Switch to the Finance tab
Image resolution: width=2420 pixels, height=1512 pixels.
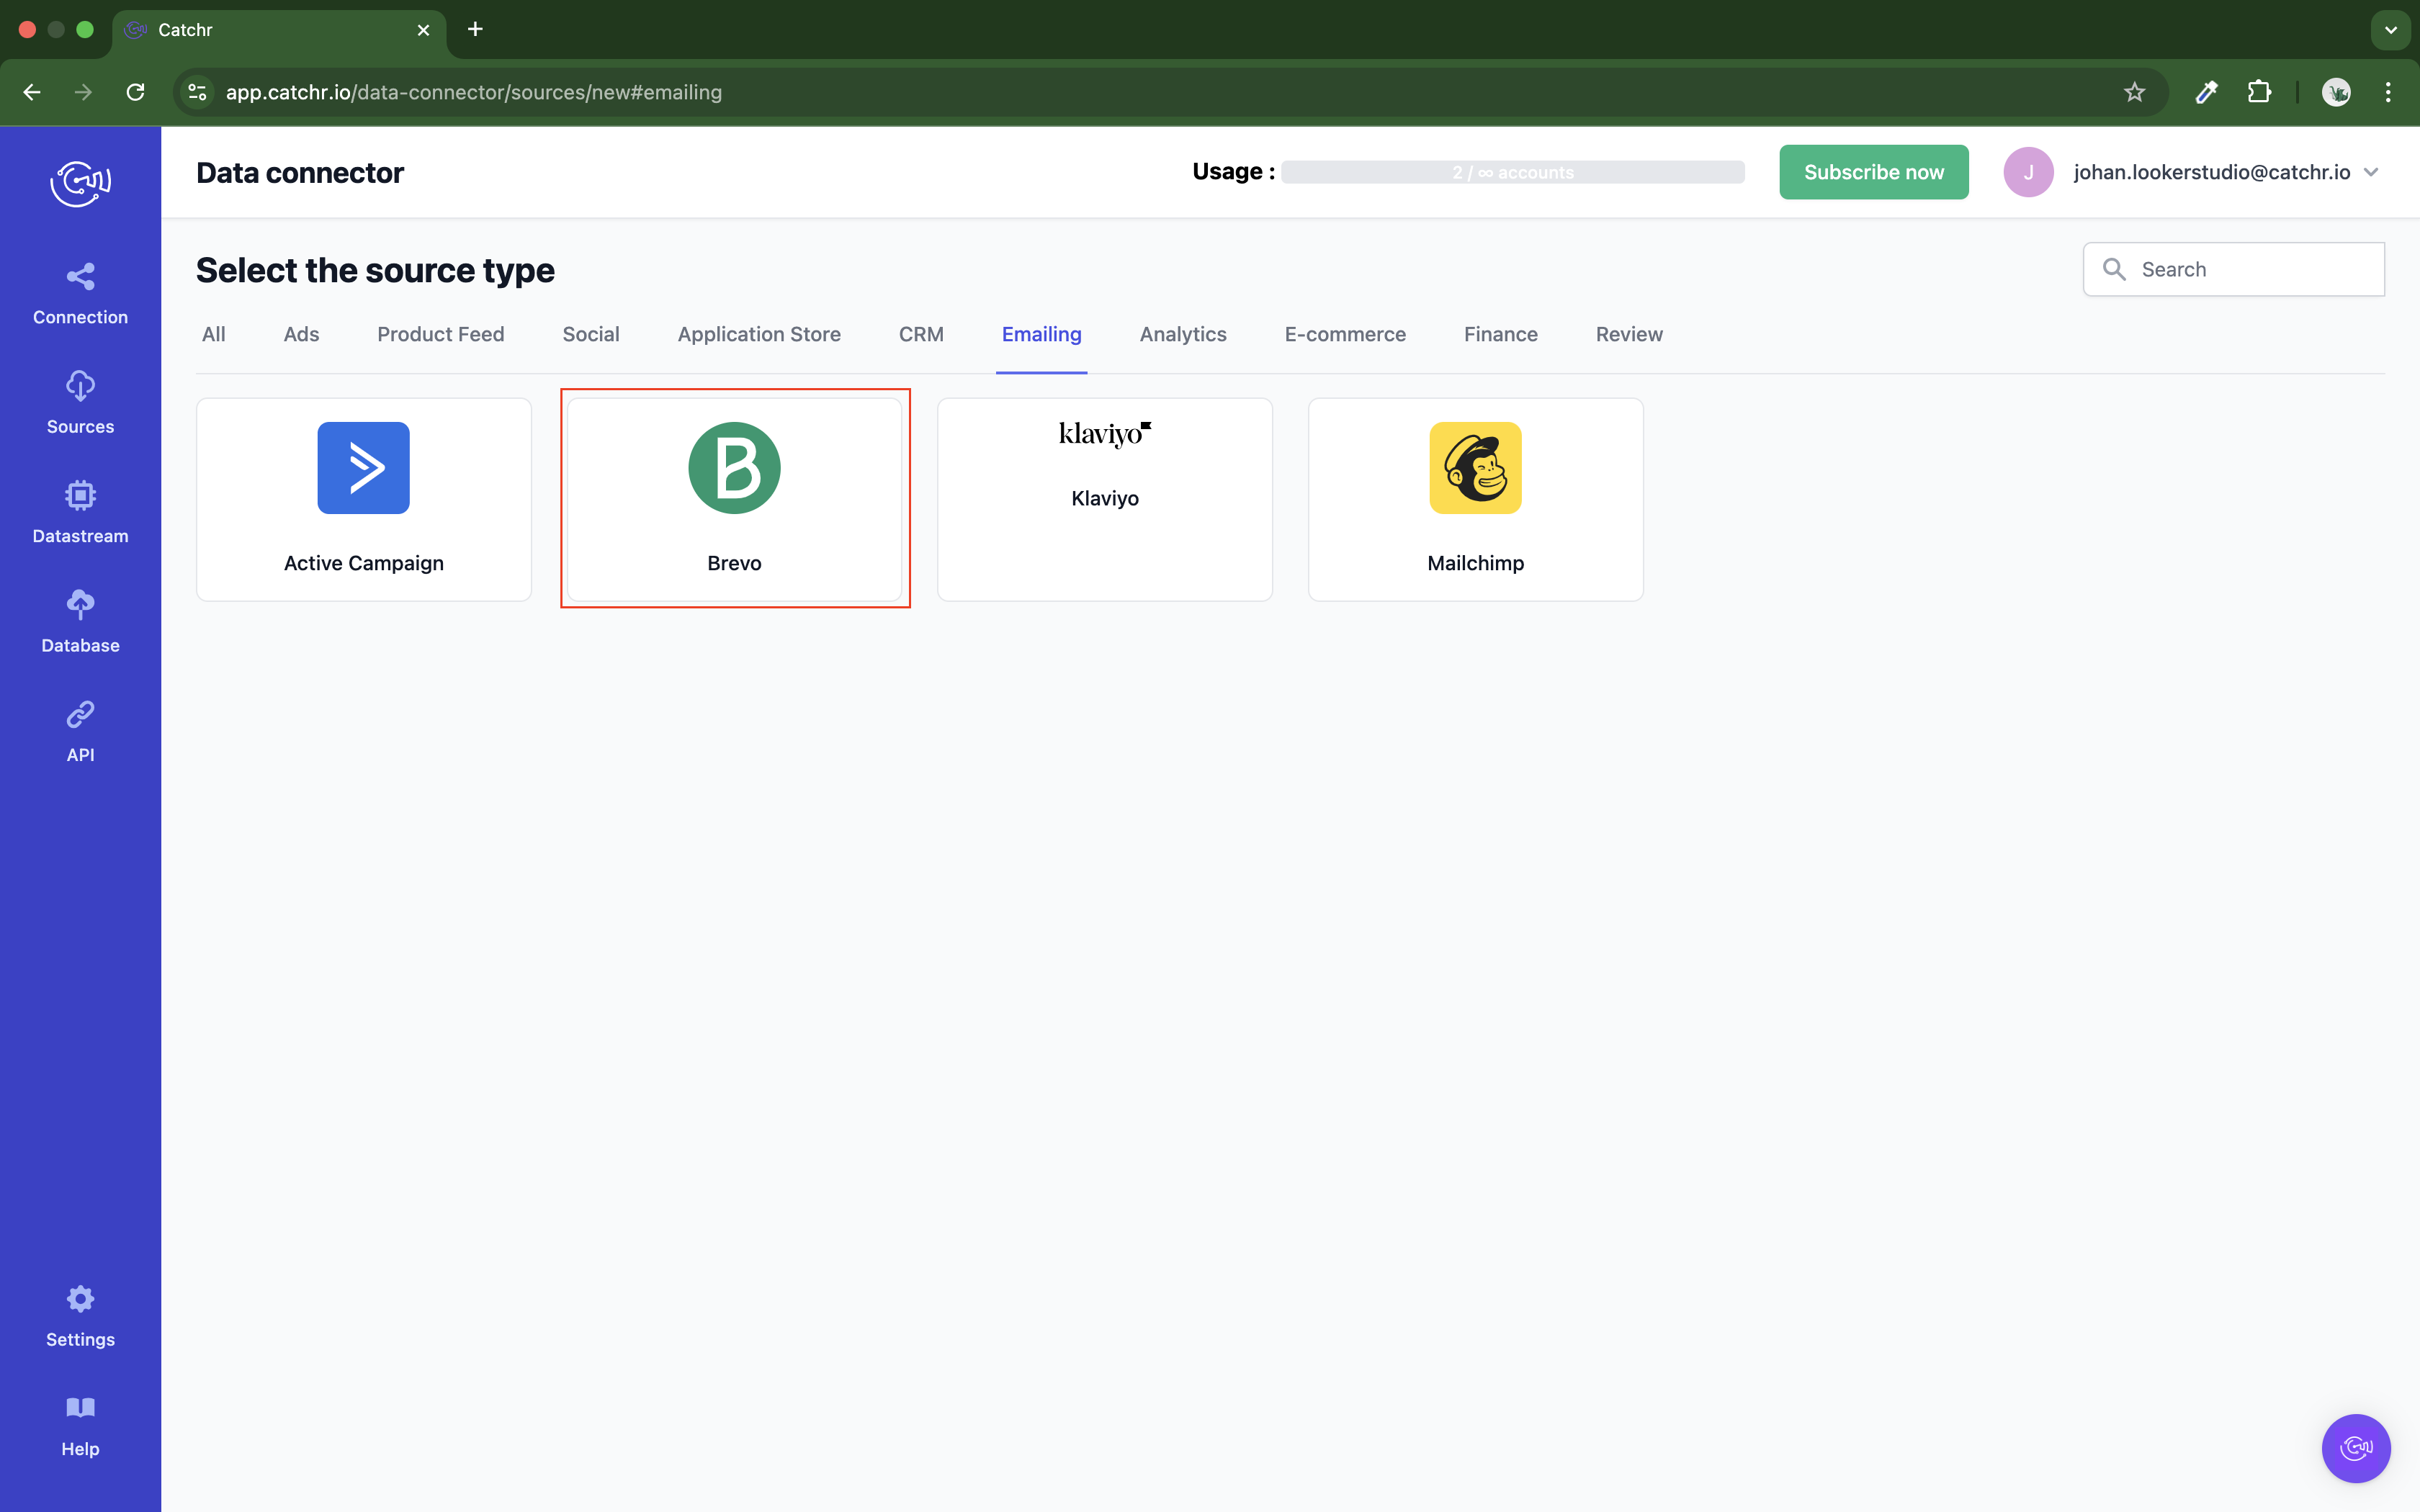(x=1500, y=334)
